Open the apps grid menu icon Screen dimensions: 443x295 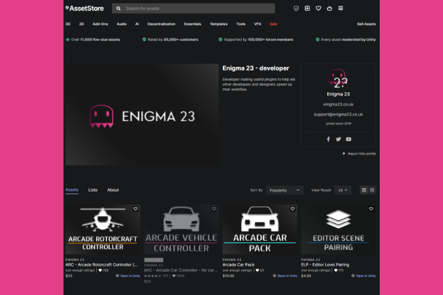[x=340, y=8]
